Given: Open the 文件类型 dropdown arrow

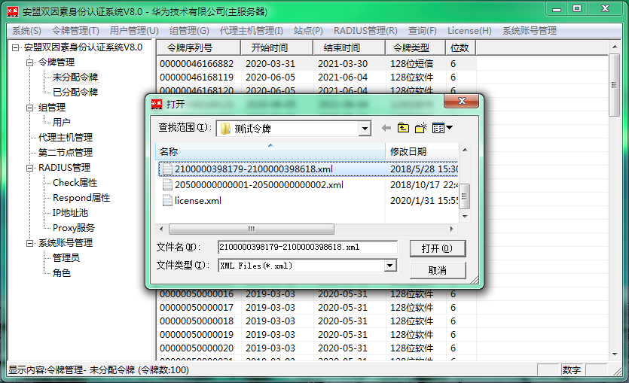Looking at the screenshot, I should [389, 265].
